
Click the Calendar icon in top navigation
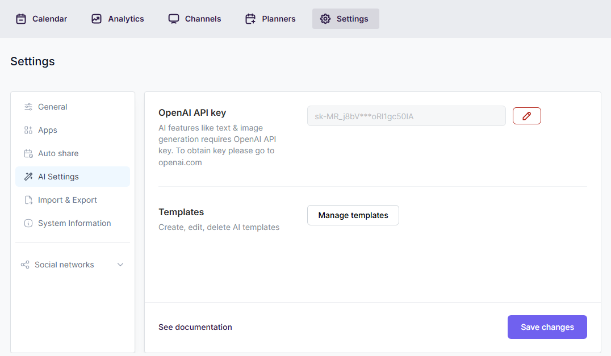[21, 19]
